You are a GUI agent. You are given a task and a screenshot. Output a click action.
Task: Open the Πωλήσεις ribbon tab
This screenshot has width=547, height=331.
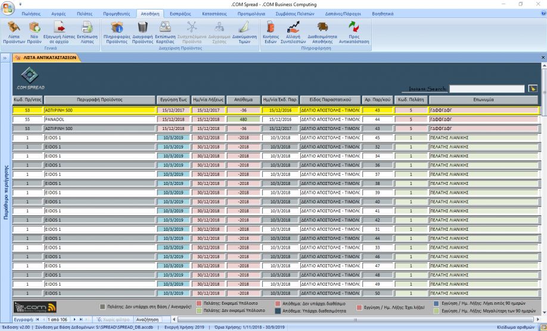[x=31, y=14]
